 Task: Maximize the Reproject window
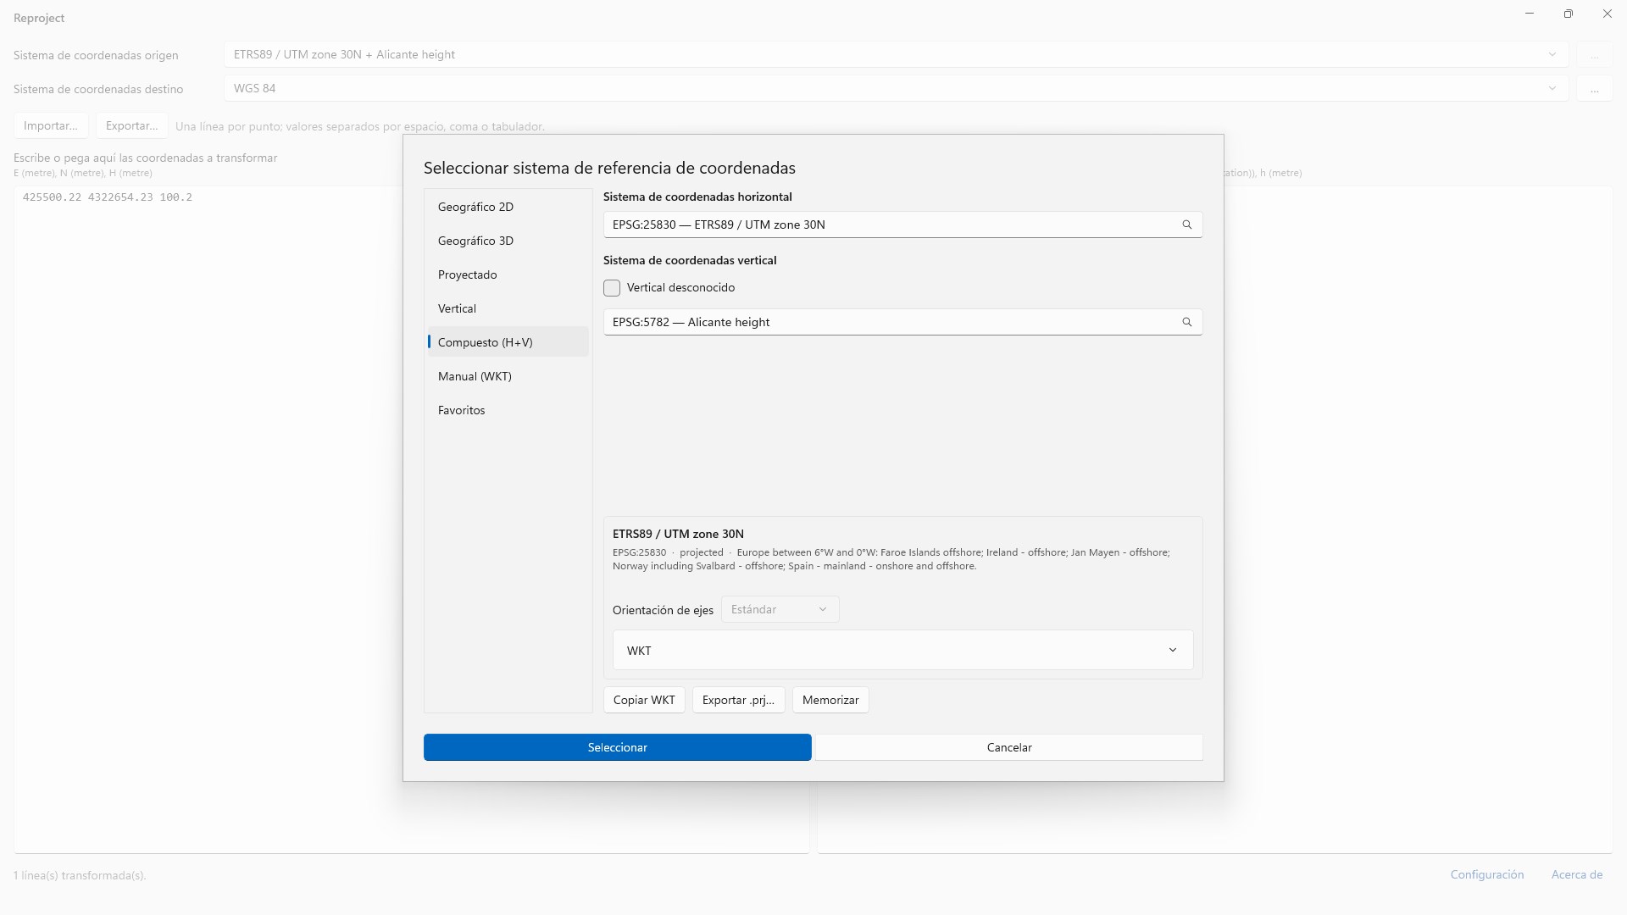pos(1568,14)
